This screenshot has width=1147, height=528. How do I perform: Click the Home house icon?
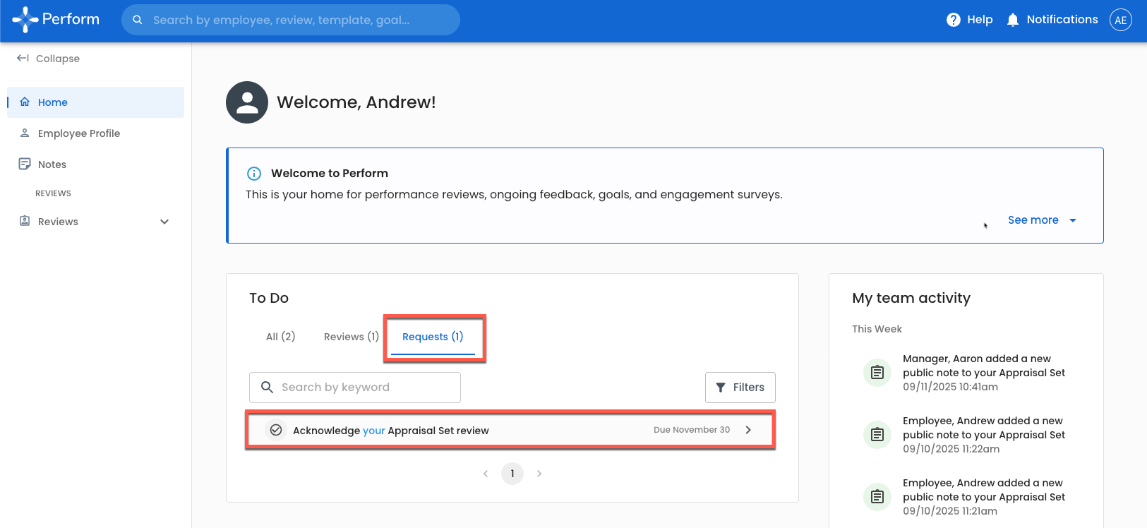coord(25,102)
